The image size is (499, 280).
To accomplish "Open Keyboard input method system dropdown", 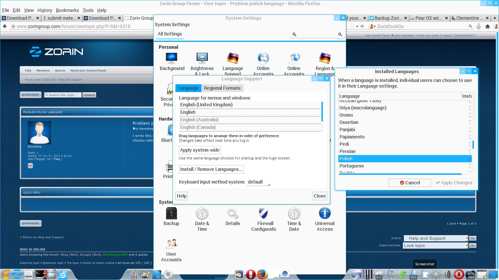I will click(x=258, y=182).
